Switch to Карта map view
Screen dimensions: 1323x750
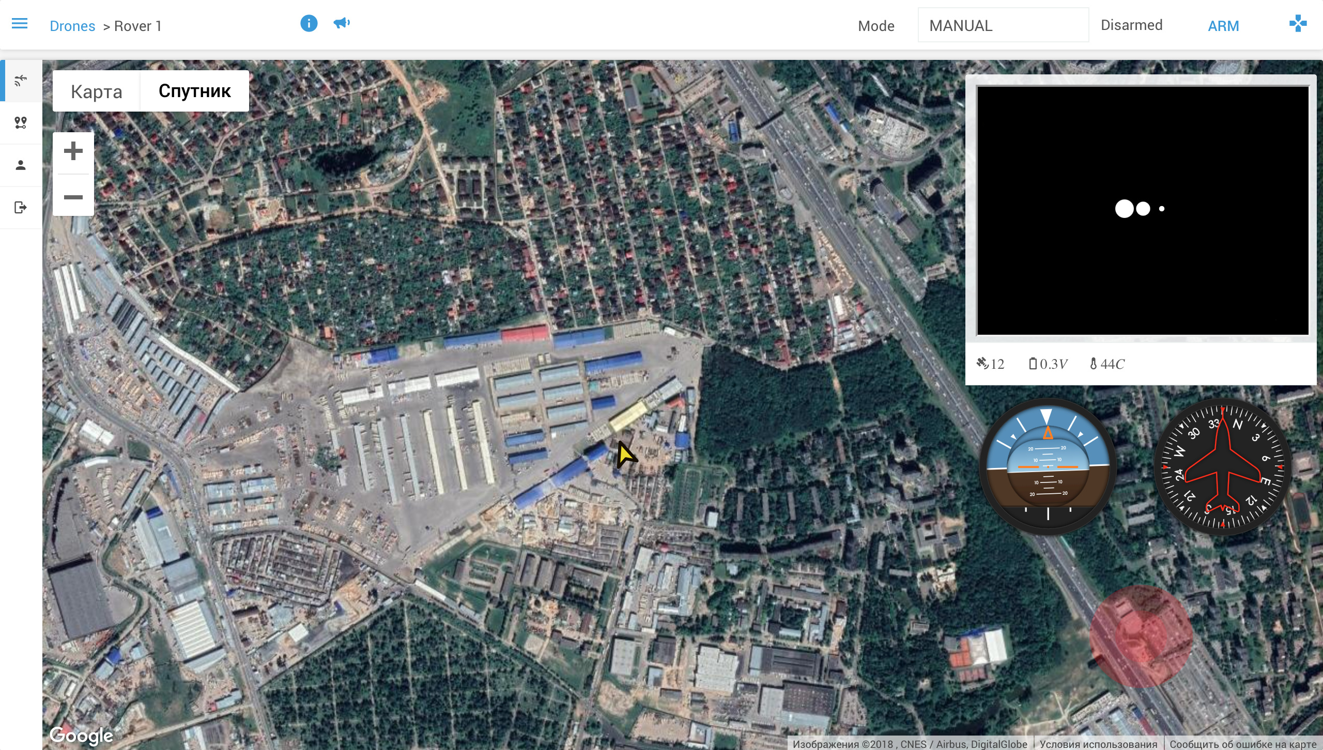tap(97, 91)
